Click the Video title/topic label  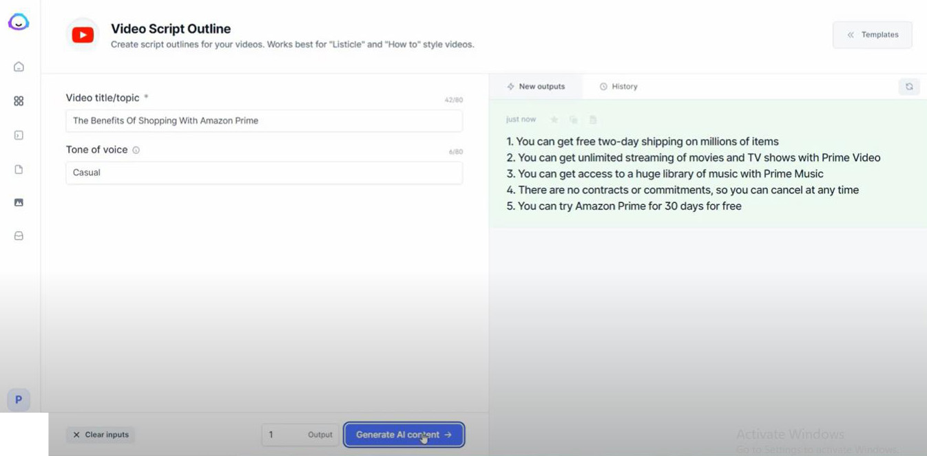coord(103,98)
